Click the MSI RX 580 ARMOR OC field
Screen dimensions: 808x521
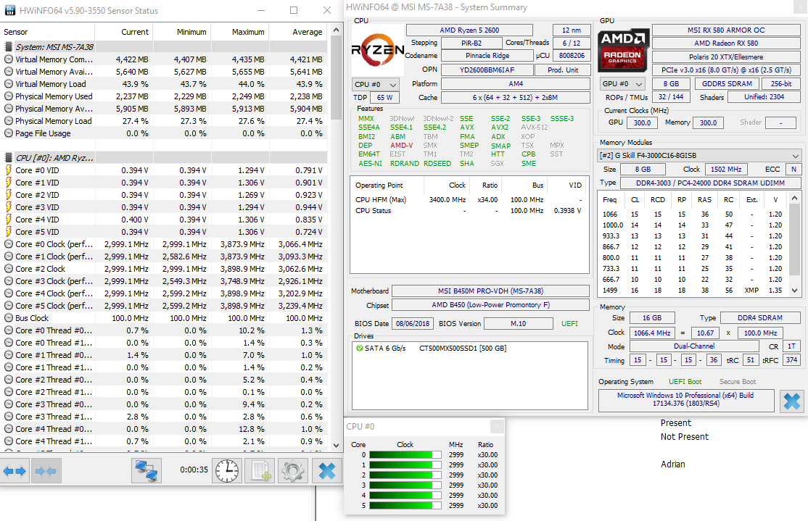point(725,30)
